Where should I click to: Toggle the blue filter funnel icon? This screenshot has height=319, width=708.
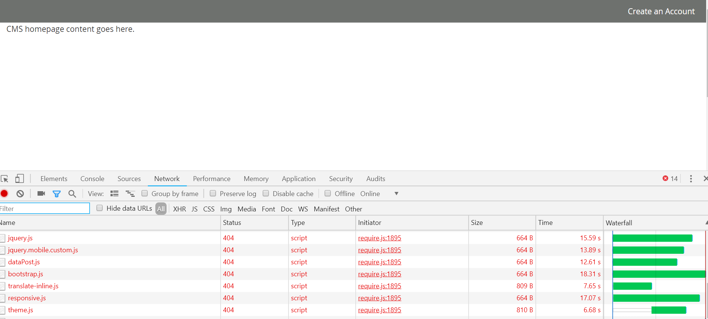pyautogui.click(x=57, y=194)
